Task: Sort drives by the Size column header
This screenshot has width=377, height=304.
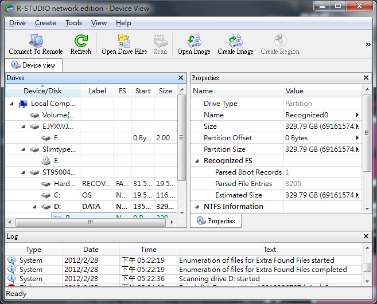Action: coord(165,90)
